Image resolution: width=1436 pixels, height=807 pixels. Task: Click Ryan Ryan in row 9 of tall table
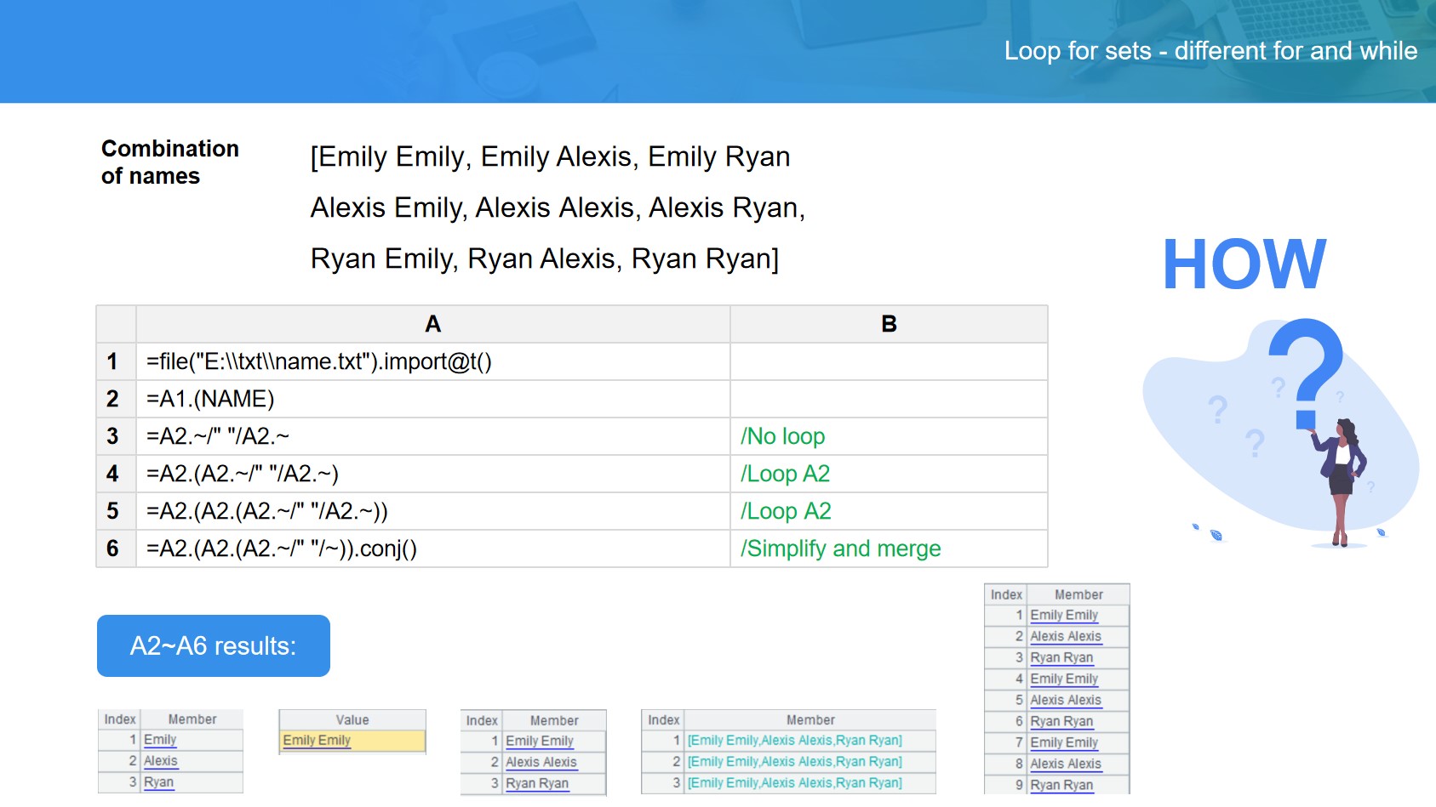pos(1061,785)
